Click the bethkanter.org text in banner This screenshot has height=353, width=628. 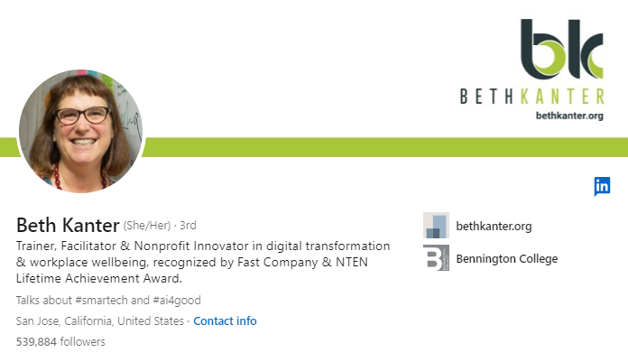569,116
